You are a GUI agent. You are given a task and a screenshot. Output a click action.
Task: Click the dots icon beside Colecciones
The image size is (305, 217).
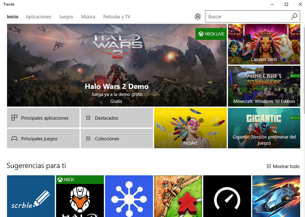(x=88, y=138)
